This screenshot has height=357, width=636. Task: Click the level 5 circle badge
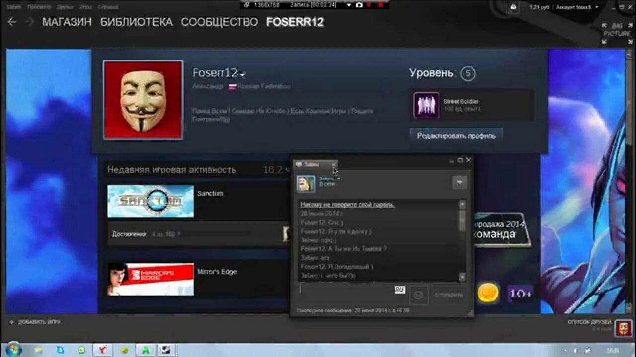click(468, 74)
